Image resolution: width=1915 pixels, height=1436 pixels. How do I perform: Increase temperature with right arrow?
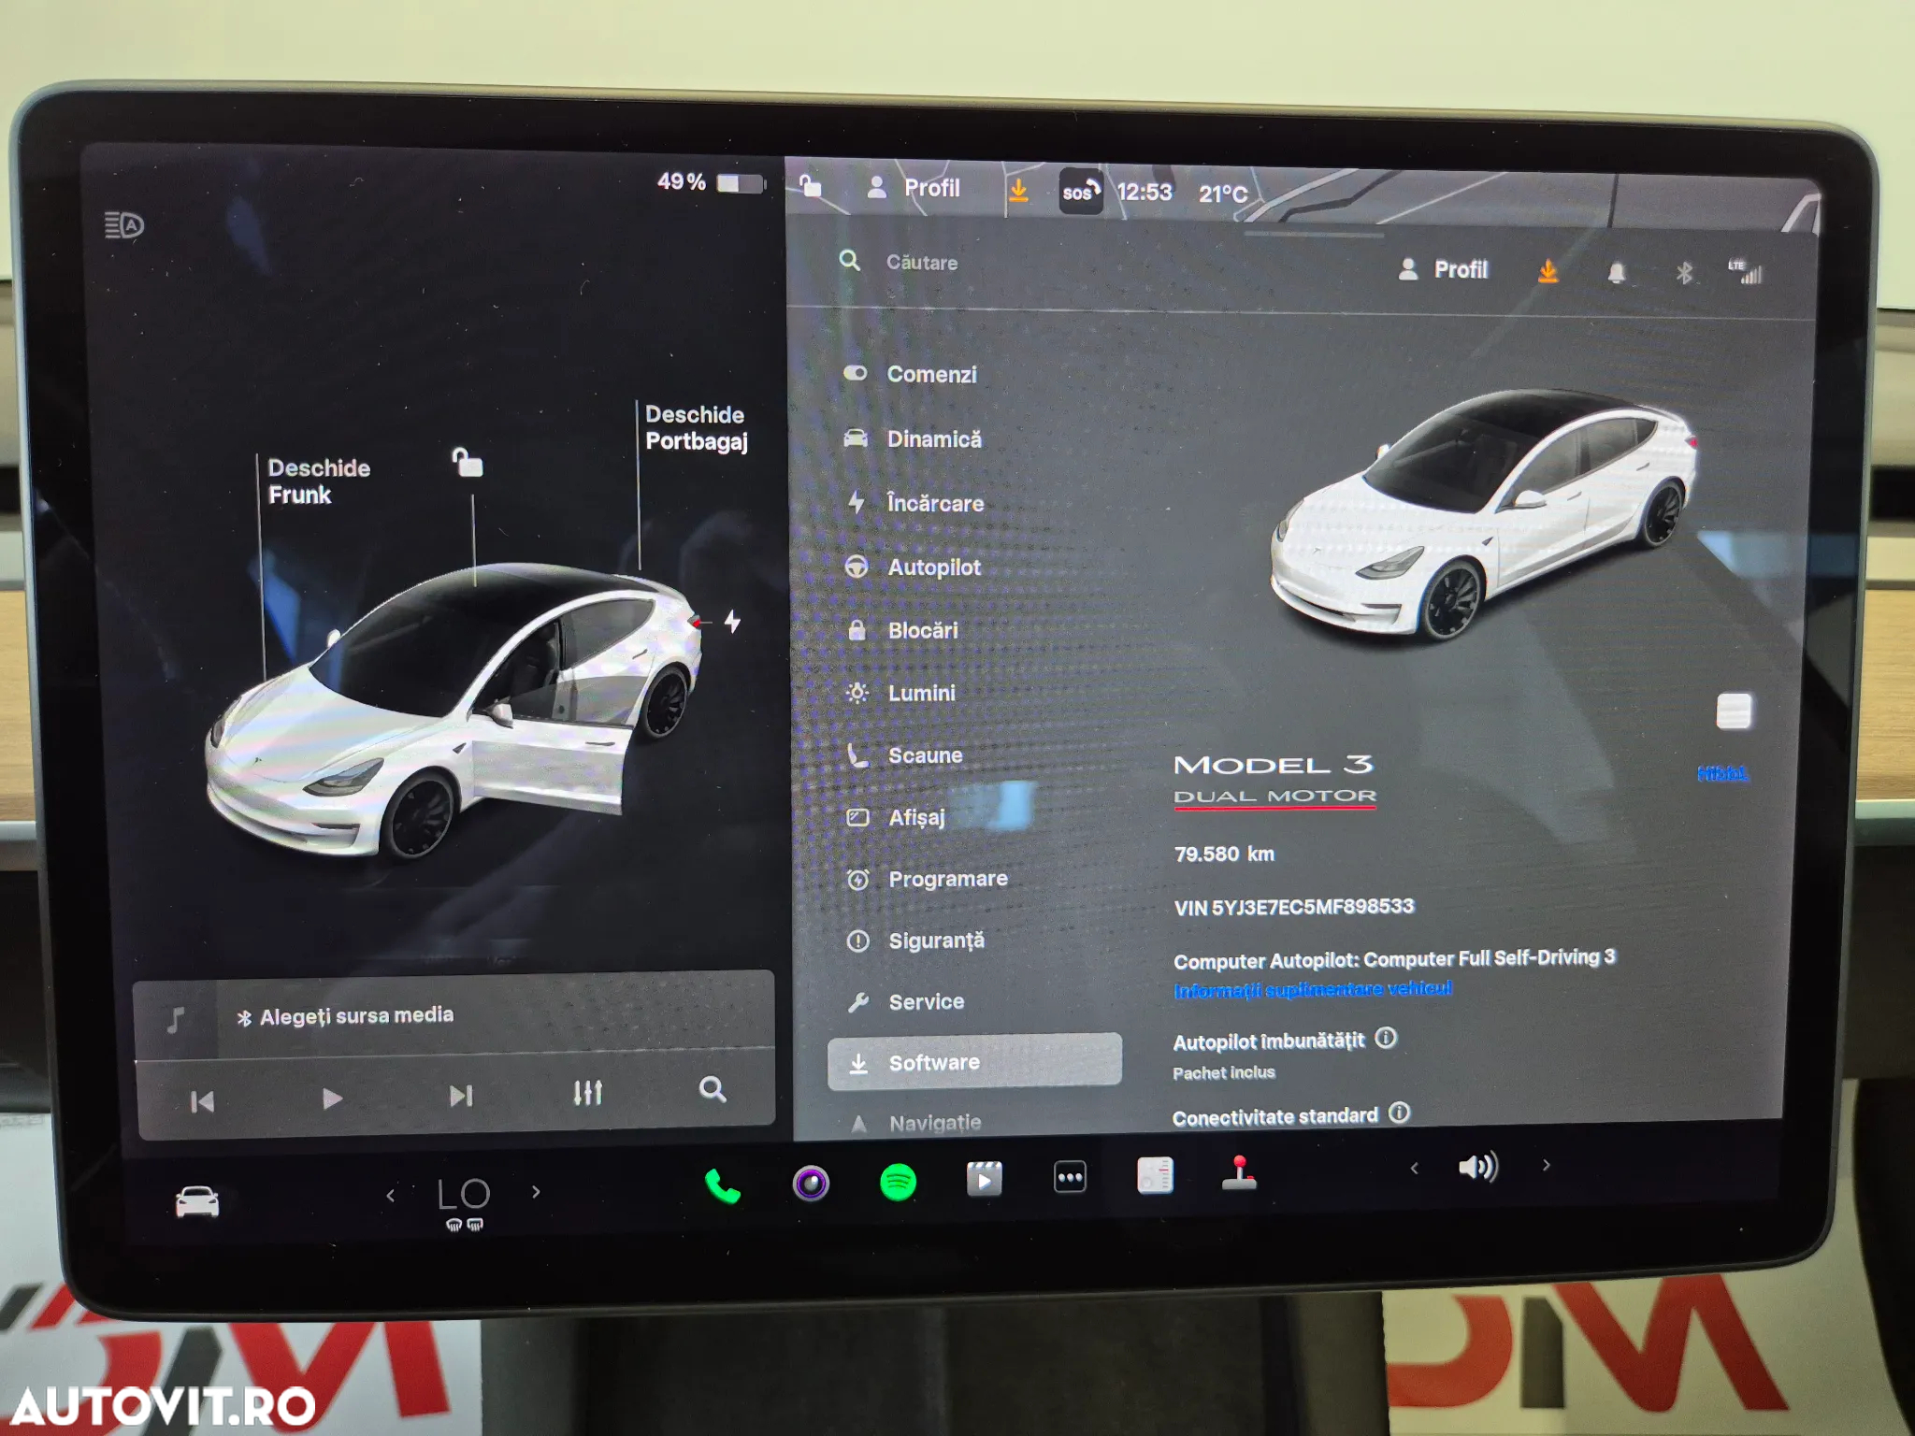tap(536, 1192)
